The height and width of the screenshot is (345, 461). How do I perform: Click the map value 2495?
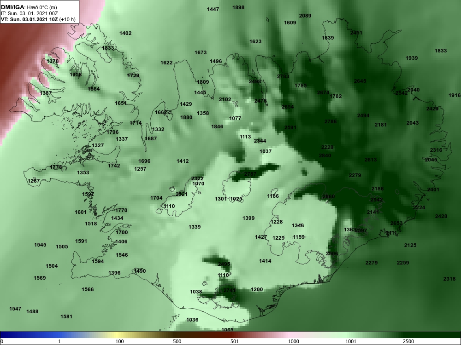[x=224, y=264]
